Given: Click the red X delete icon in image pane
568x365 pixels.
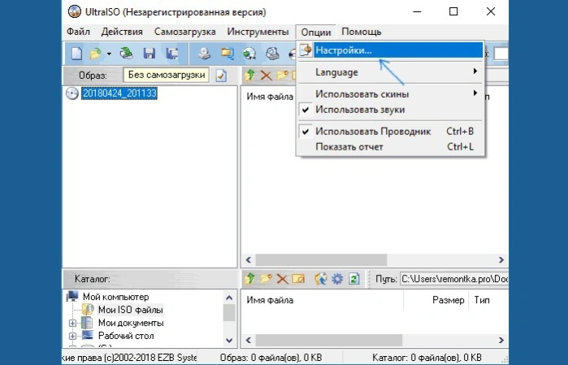Looking at the screenshot, I should click(x=266, y=76).
